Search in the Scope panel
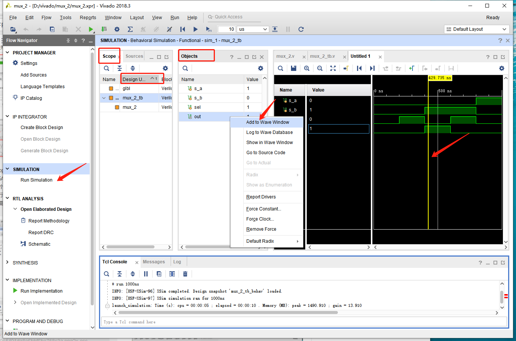 106,68
